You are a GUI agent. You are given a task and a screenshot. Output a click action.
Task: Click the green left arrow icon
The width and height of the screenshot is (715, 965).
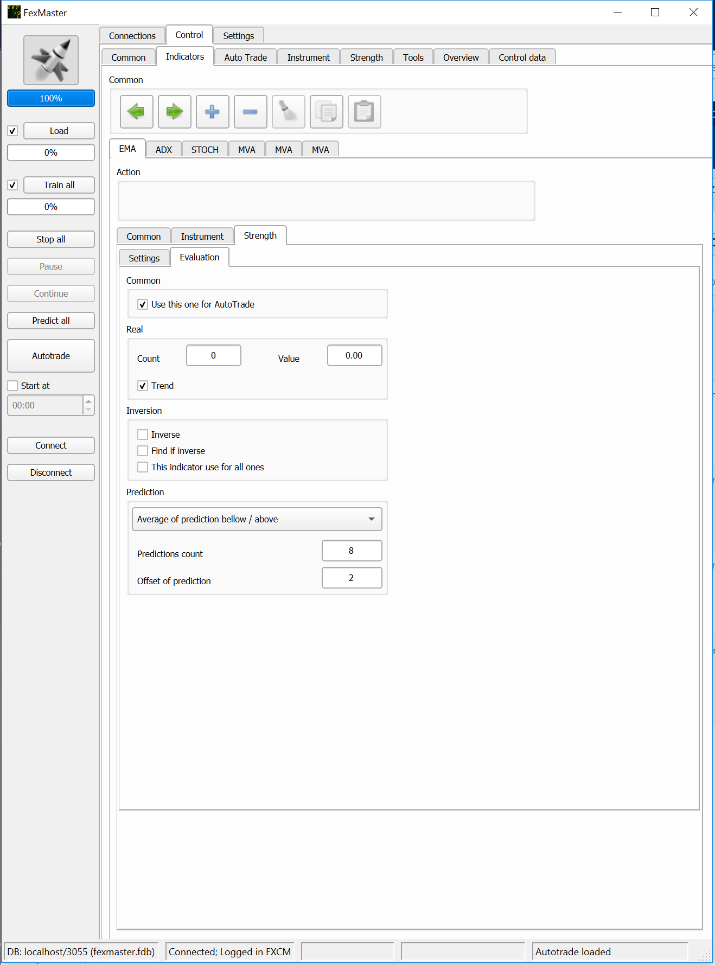click(x=136, y=112)
